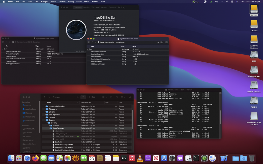
Task: Sort Finder list by Size column
Action: [x=107, y=102]
